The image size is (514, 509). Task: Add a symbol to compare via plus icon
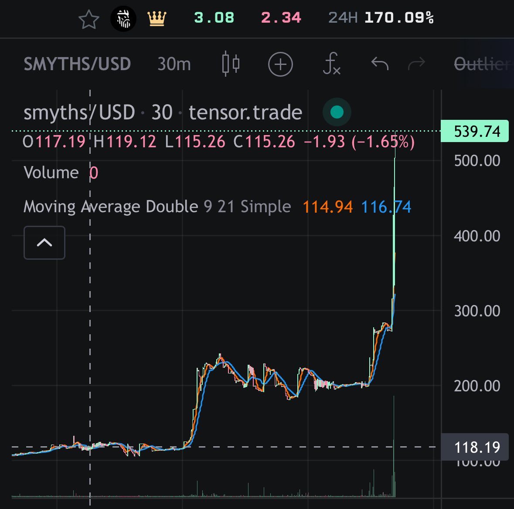tap(280, 64)
